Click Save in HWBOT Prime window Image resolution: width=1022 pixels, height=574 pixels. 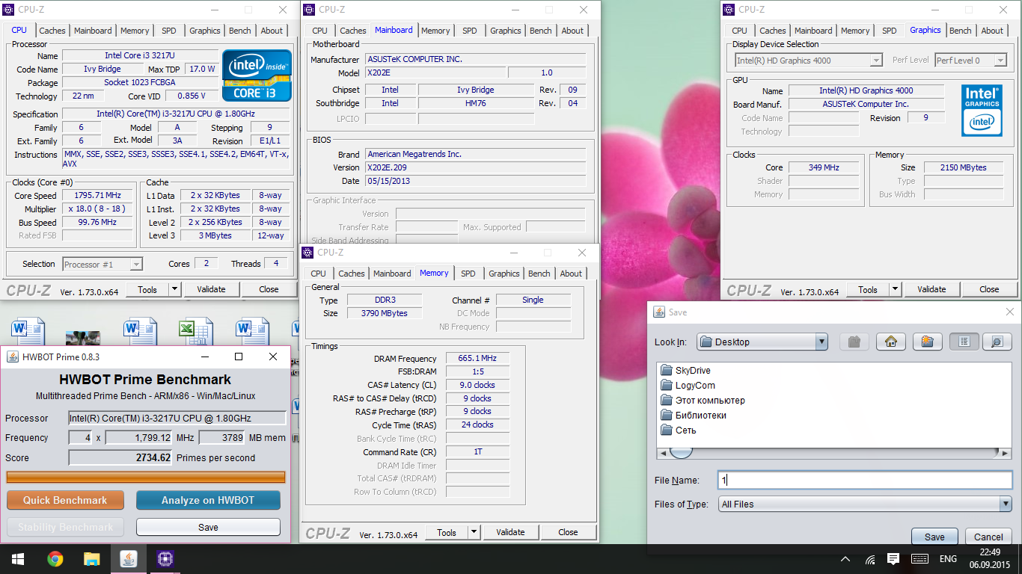[x=208, y=527]
